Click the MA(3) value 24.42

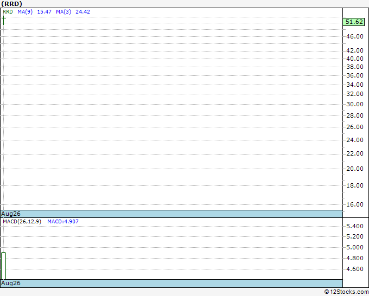click(x=82, y=12)
